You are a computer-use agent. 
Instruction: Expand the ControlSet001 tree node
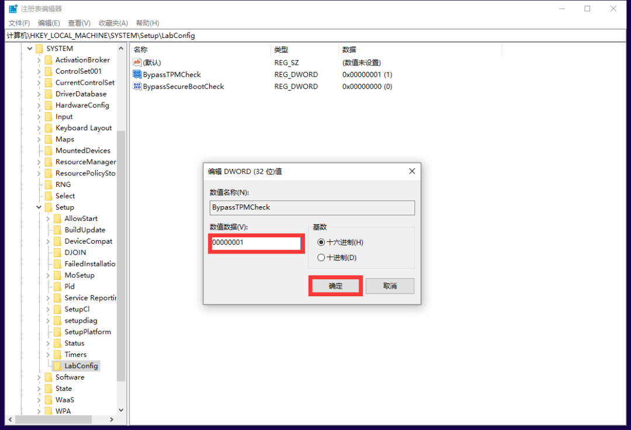click(39, 71)
